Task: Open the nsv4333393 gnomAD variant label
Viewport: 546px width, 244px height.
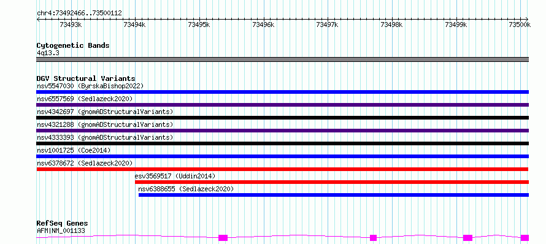Action: pyautogui.click(x=105, y=137)
